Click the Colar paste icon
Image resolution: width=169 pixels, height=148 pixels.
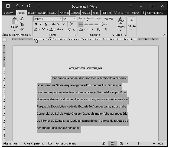click(x=14, y=23)
